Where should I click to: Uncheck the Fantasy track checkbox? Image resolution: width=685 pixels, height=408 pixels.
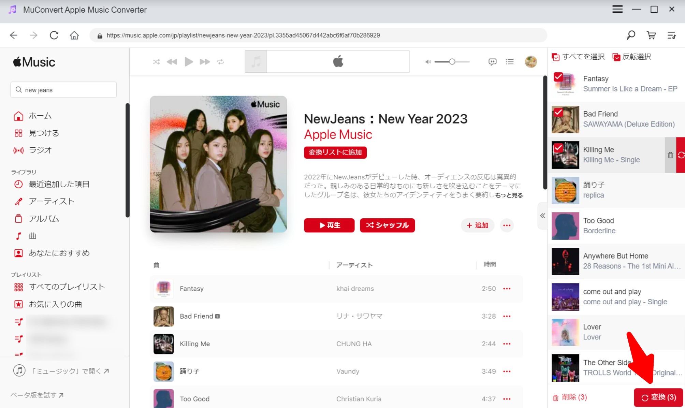pyautogui.click(x=558, y=77)
